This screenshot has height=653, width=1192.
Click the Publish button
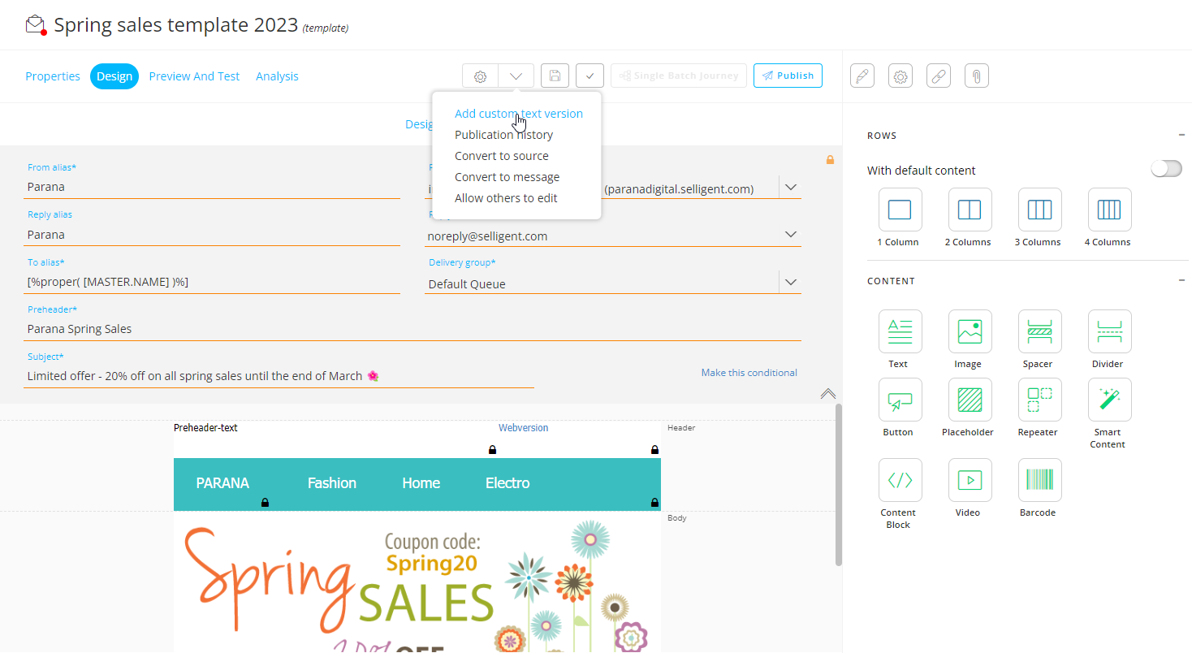[x=788, y=76]
